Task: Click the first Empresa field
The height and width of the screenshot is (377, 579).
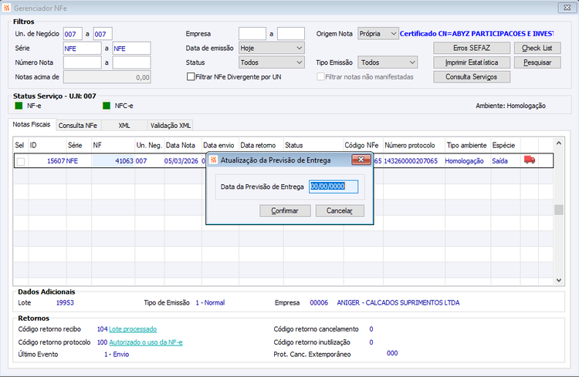Action: [252, 34]
